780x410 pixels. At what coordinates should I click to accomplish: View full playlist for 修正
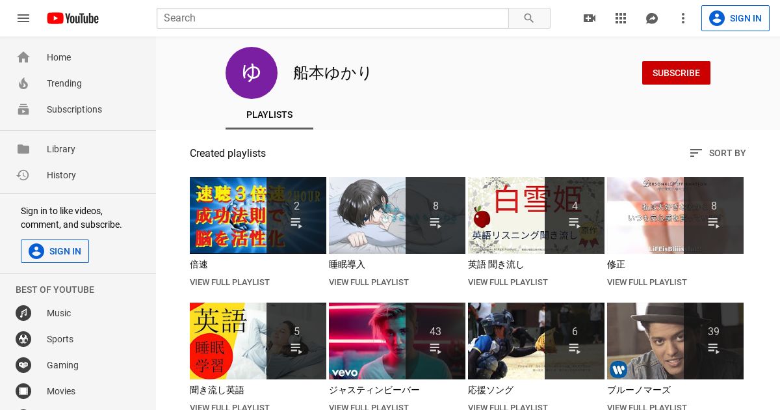[x=647, y=282]
